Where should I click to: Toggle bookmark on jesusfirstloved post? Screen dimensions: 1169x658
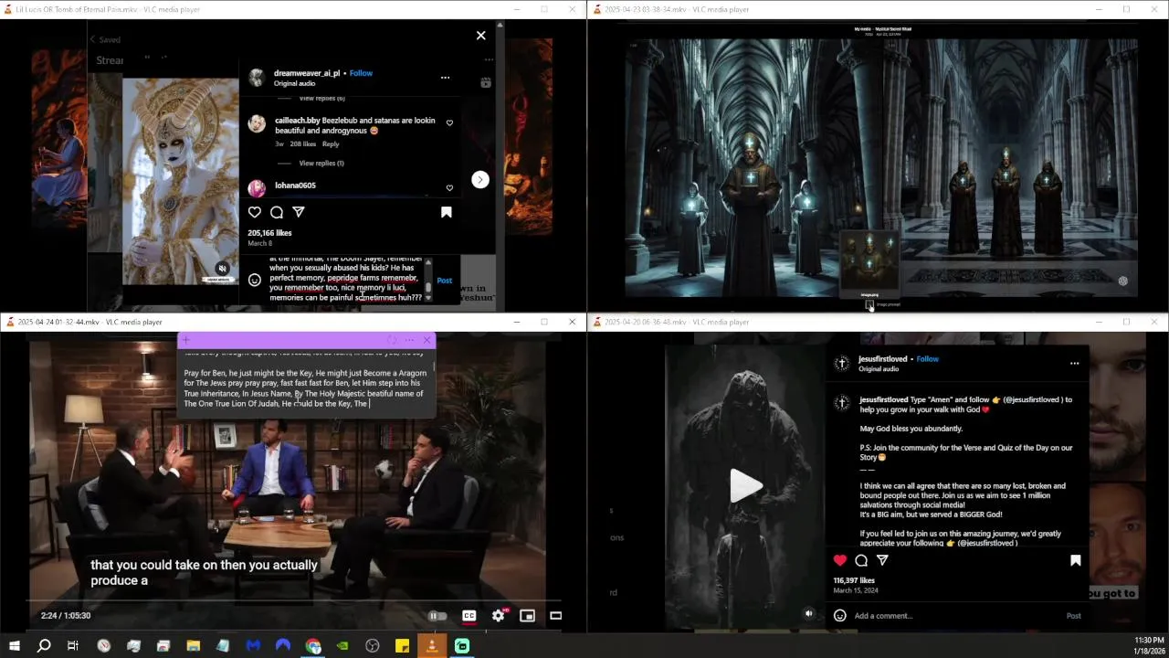point(1076,560)
